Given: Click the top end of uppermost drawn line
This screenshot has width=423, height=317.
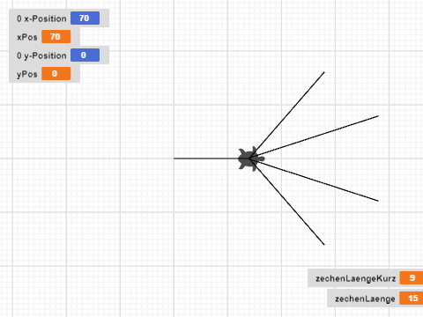Looking at the screenshot, I should point(324,72).
